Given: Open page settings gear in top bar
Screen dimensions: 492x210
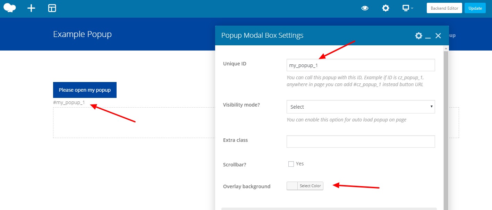Looking at the screenshot, I should [385, 8].
